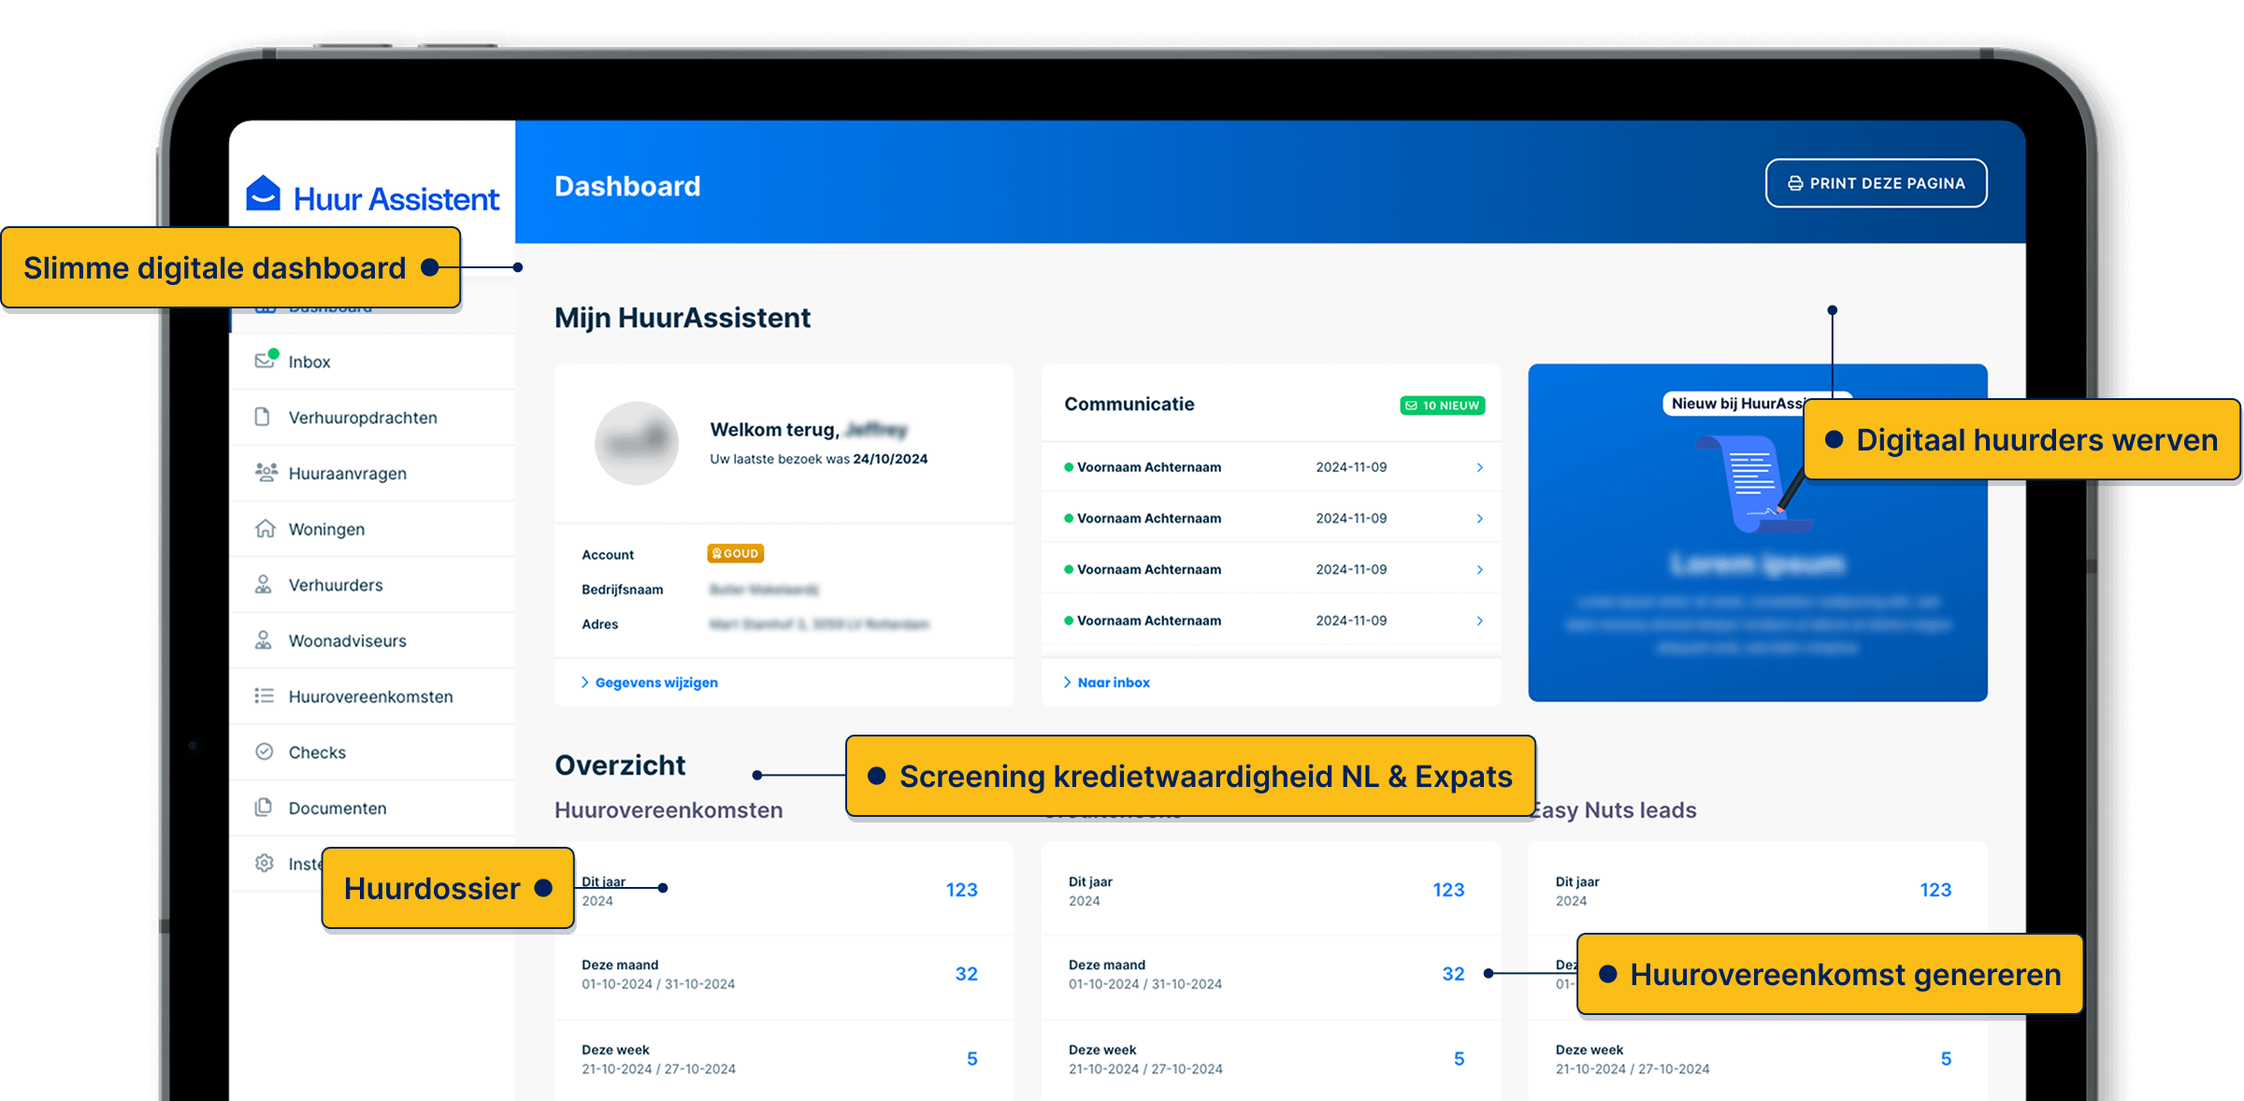The image size is (2244, 1101).
Task: Click middle column Deze week value 5
Action: (x=1460, y=1059)
